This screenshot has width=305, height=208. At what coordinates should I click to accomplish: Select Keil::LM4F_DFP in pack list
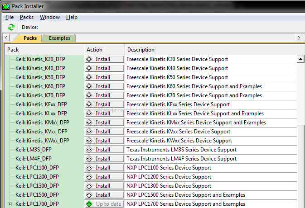coord(34,159)
